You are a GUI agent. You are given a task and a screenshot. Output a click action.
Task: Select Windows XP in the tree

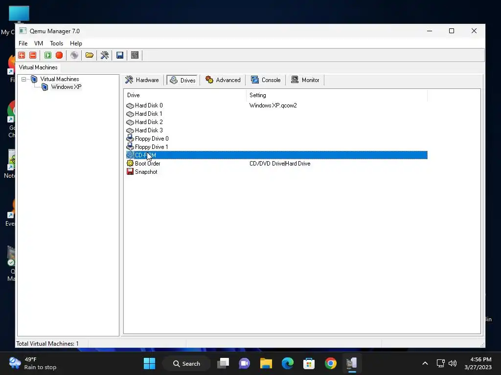coord(66,87)
